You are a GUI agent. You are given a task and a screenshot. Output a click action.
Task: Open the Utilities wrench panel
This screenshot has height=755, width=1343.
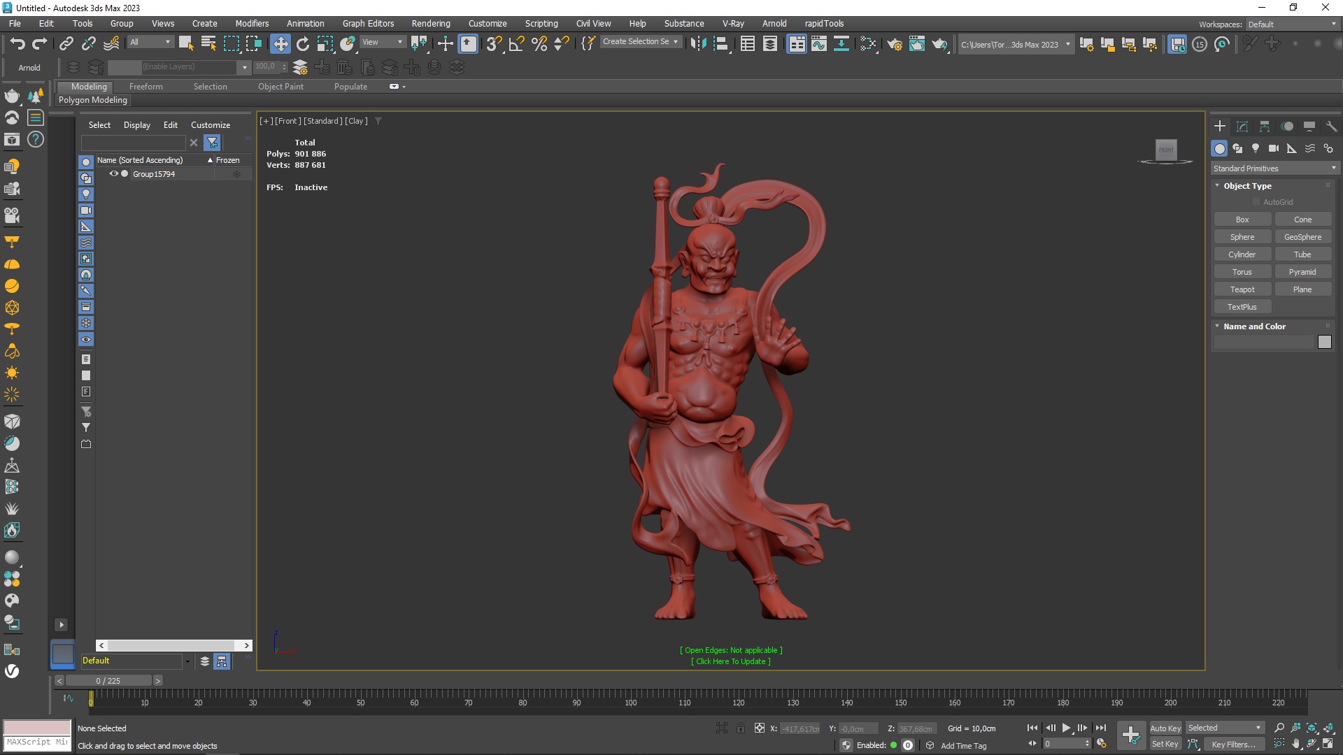pyautogui.click(x=1331, y=127)
